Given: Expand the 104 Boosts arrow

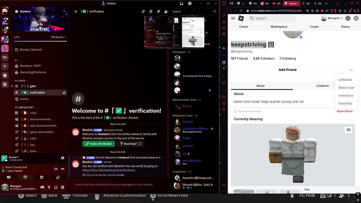Looking at the screenshot, I should [x=65, y=37].
